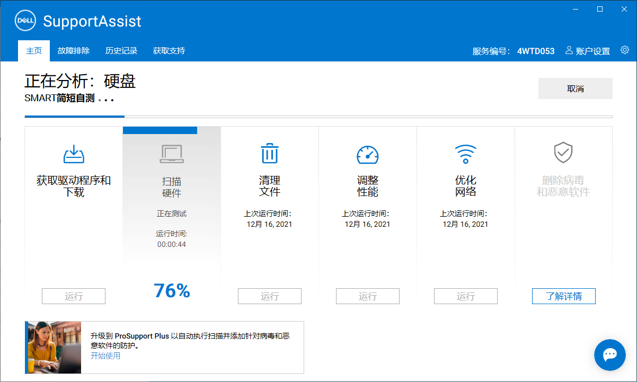
Task: Click the download drivers tray icon
Action: (74, 154)
